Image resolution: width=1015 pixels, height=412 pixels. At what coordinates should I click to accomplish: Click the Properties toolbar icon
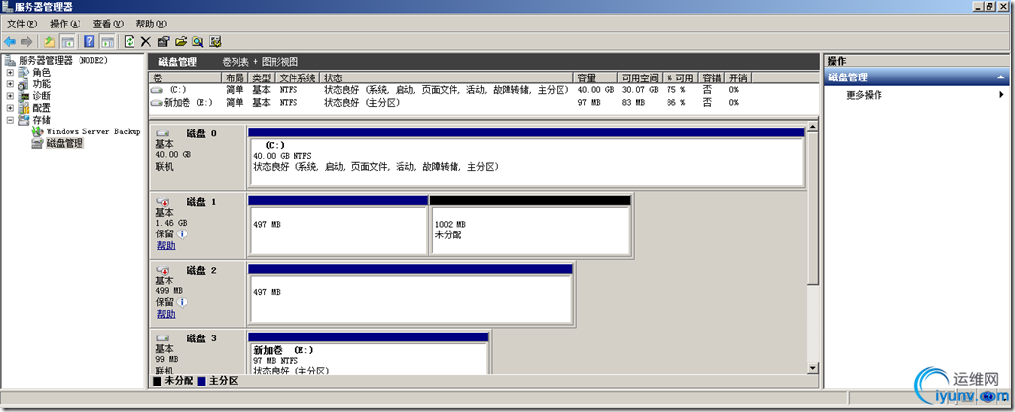(x=163, y=42)
